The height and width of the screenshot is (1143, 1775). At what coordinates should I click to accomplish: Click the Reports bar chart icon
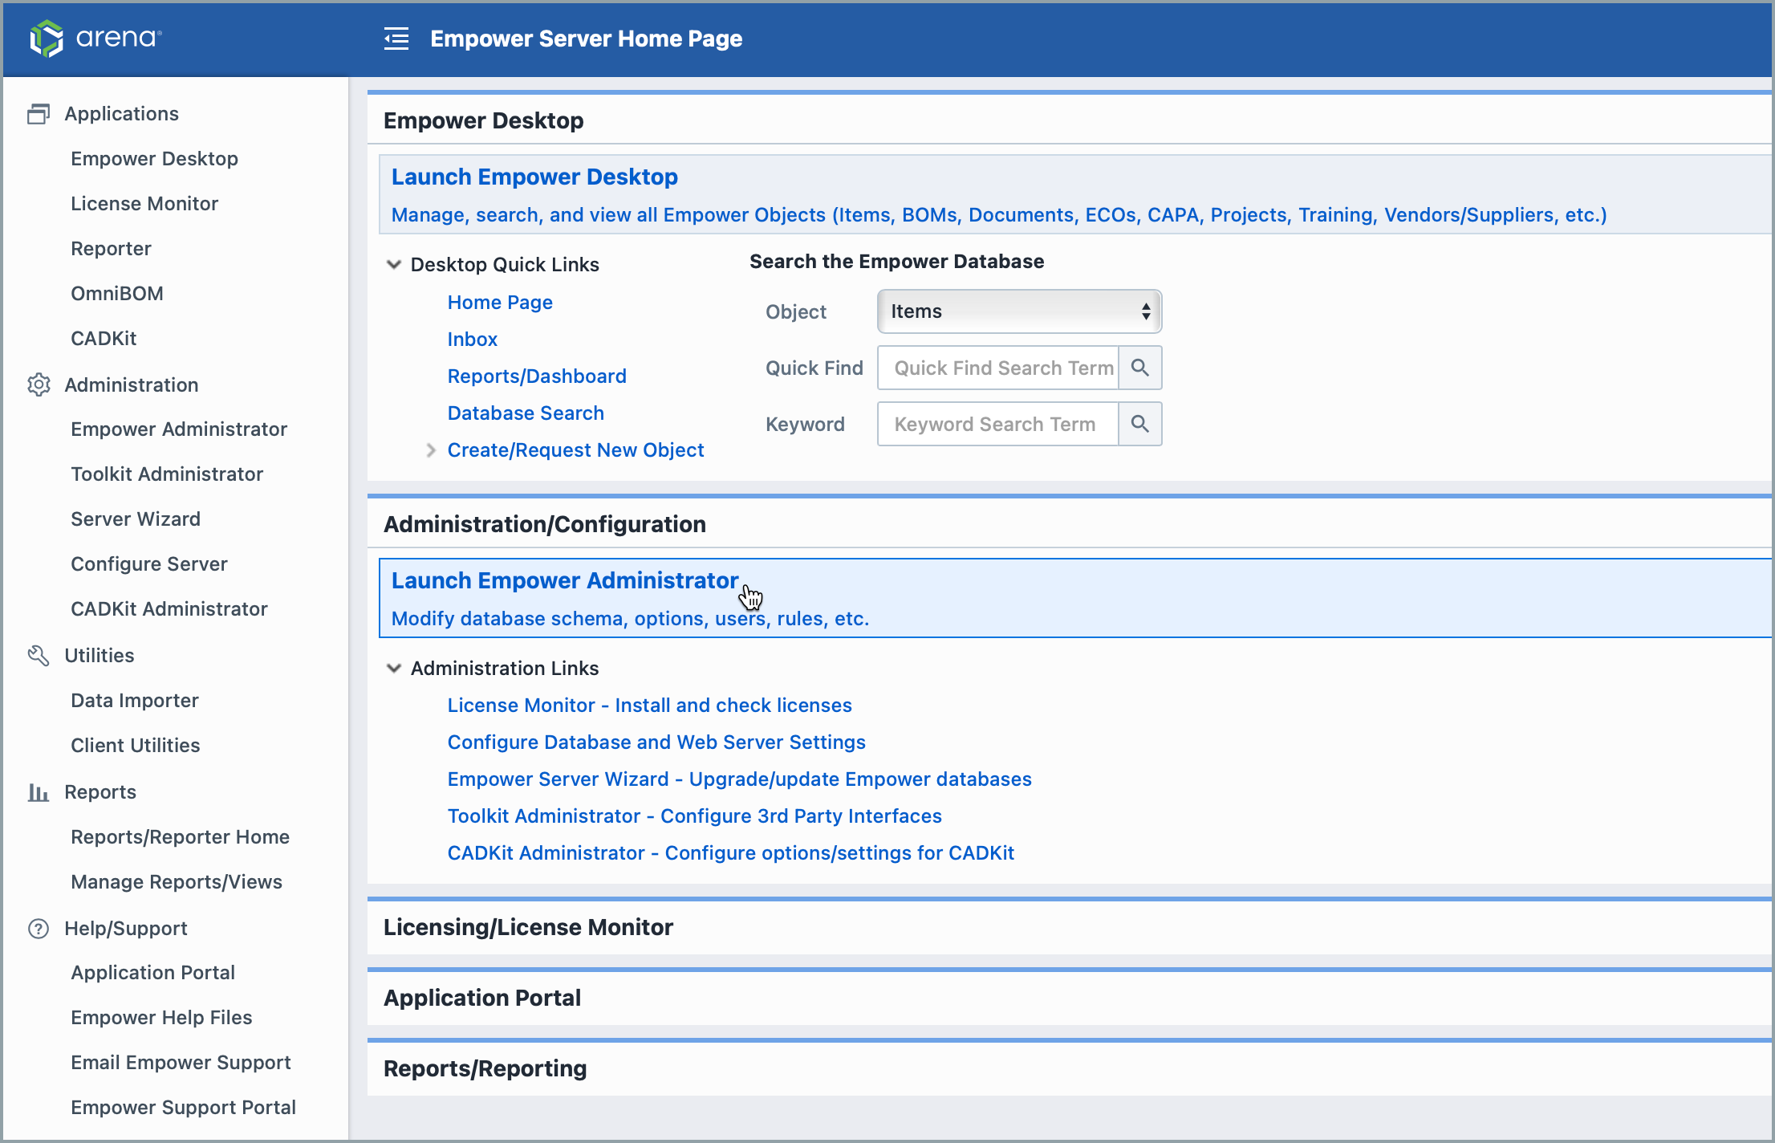(39, 792)
